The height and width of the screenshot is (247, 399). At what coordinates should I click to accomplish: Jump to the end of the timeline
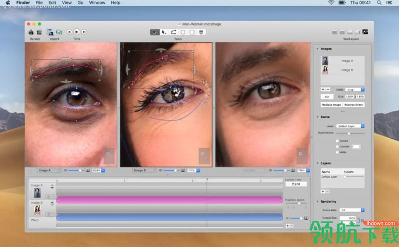(x=84, y=32)
